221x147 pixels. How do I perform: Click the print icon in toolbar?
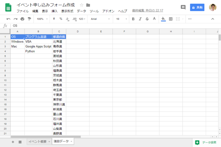coord(22,19)
